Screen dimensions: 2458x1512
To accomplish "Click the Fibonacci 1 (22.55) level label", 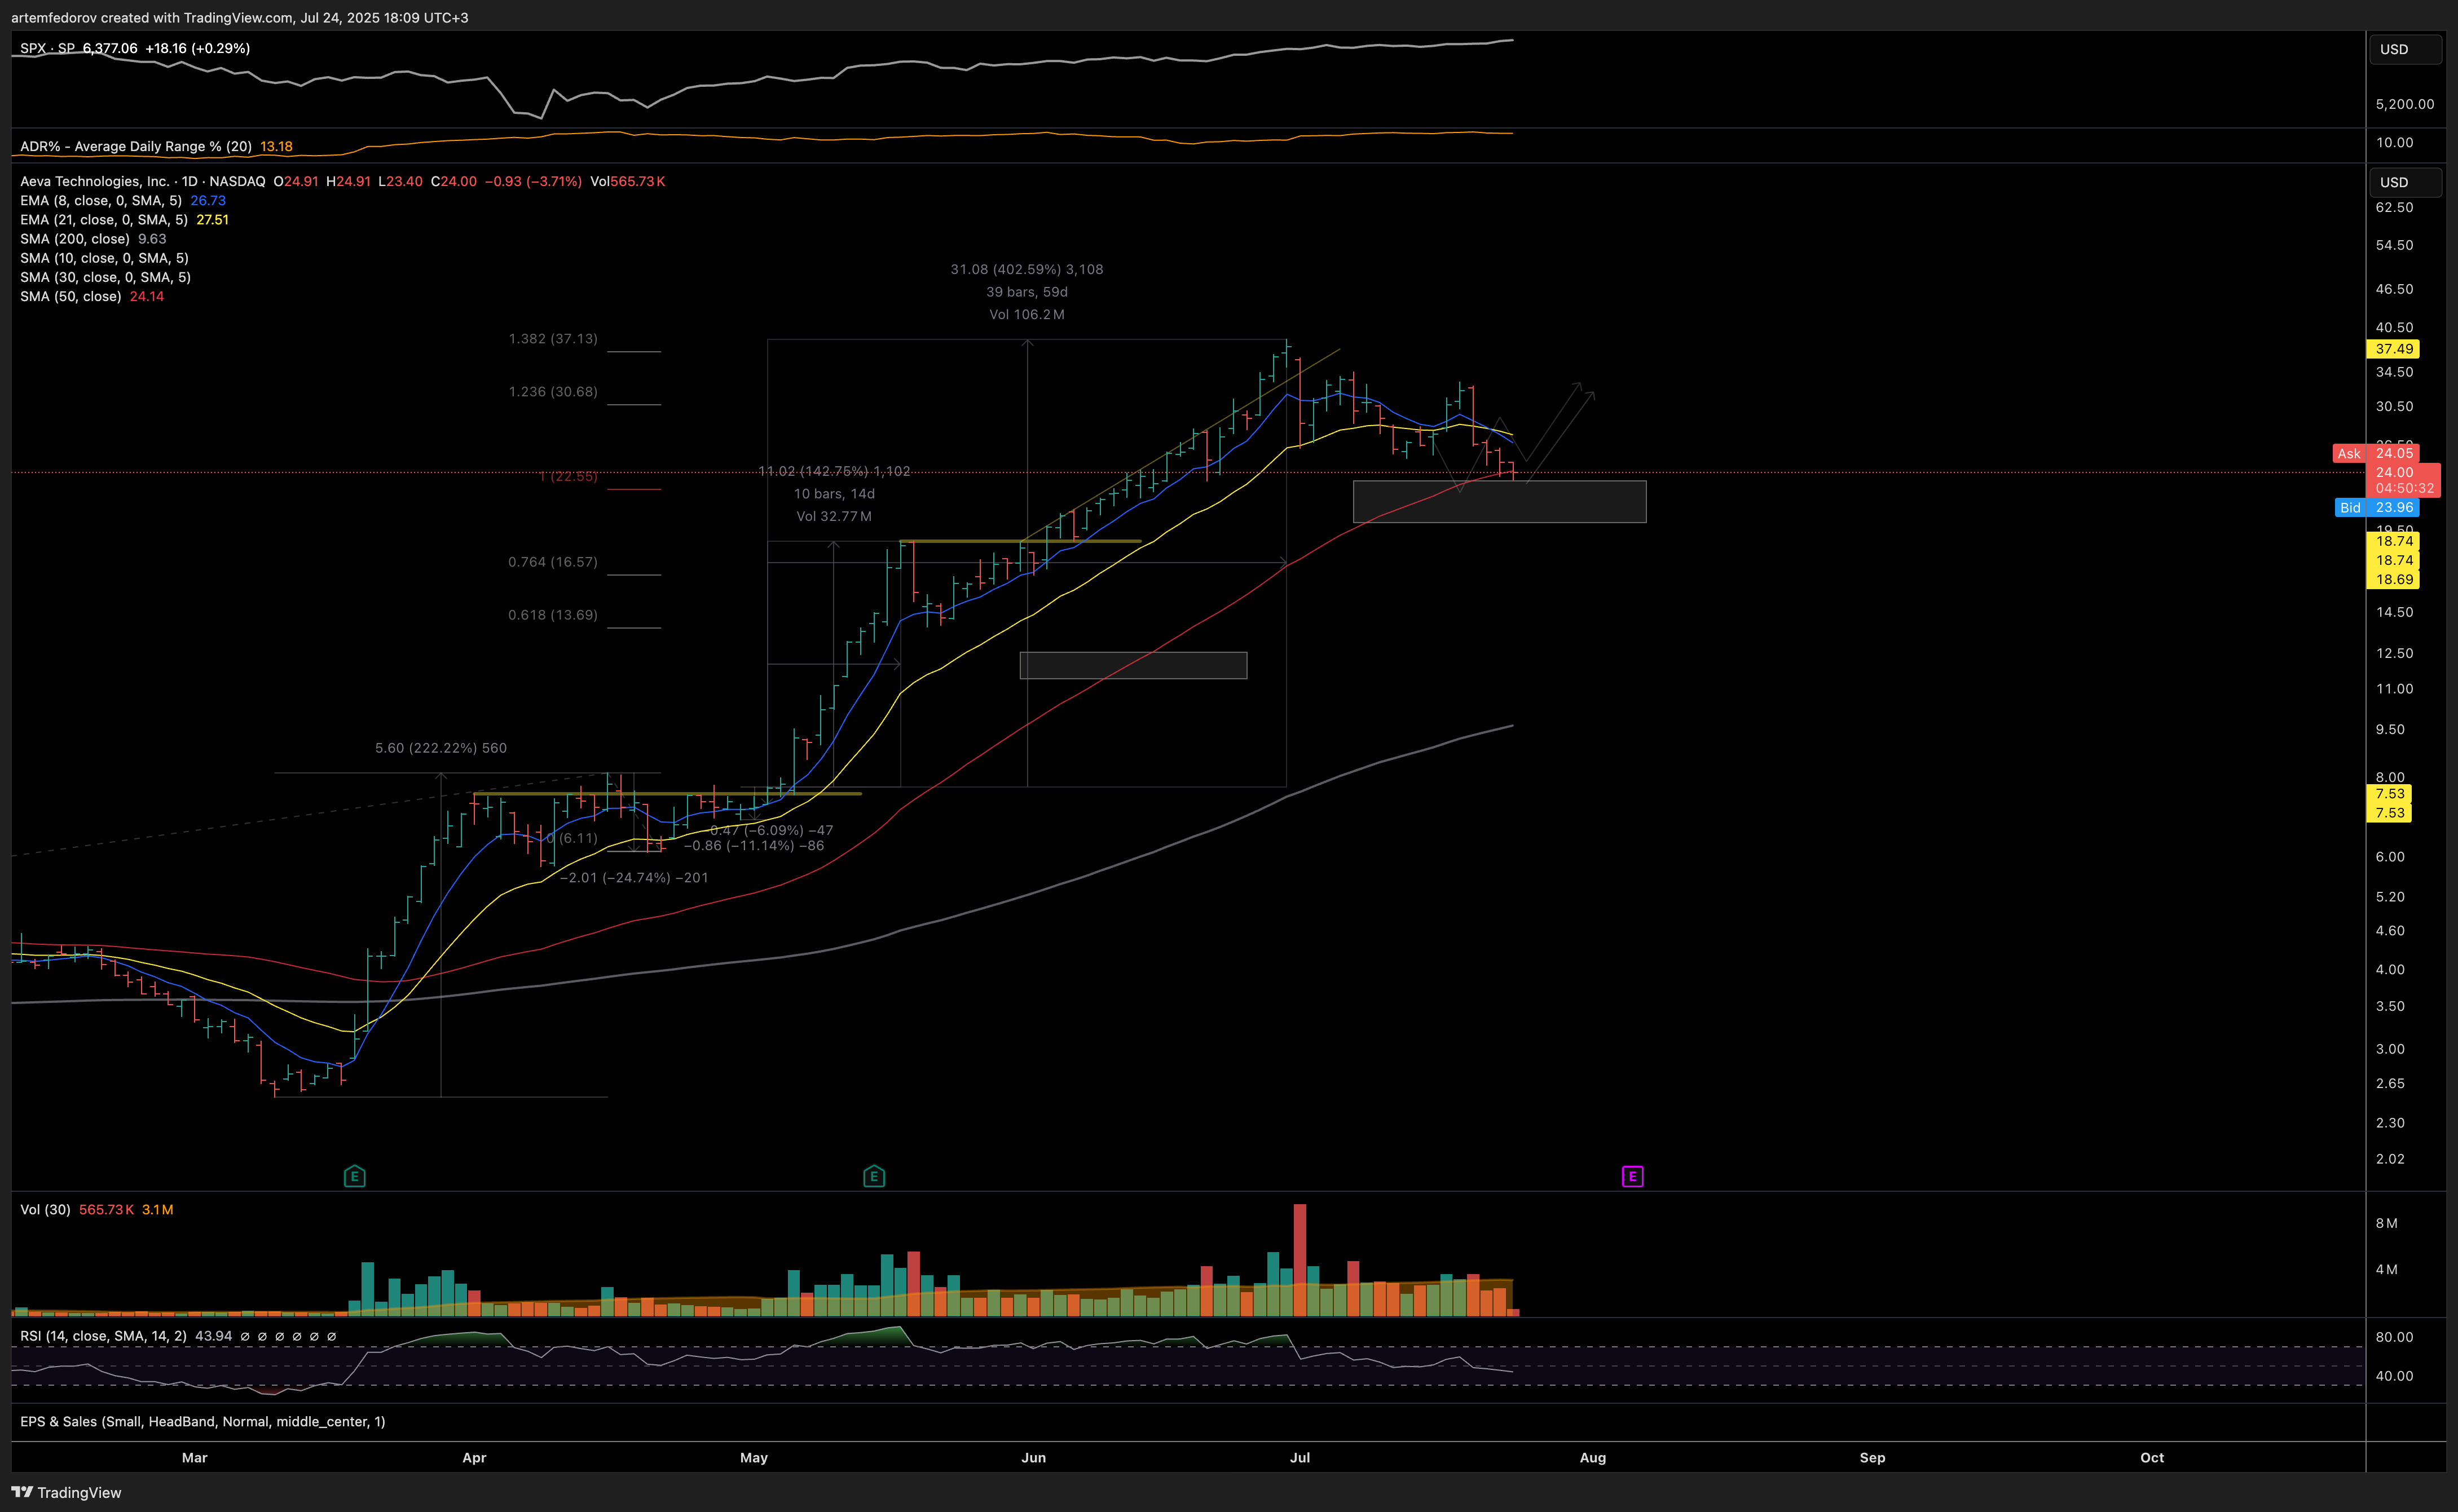I will (568, 476).
